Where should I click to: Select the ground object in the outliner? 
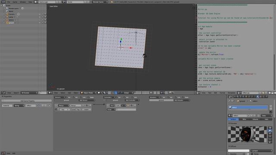pyautogui.click(x=11, y=23)
